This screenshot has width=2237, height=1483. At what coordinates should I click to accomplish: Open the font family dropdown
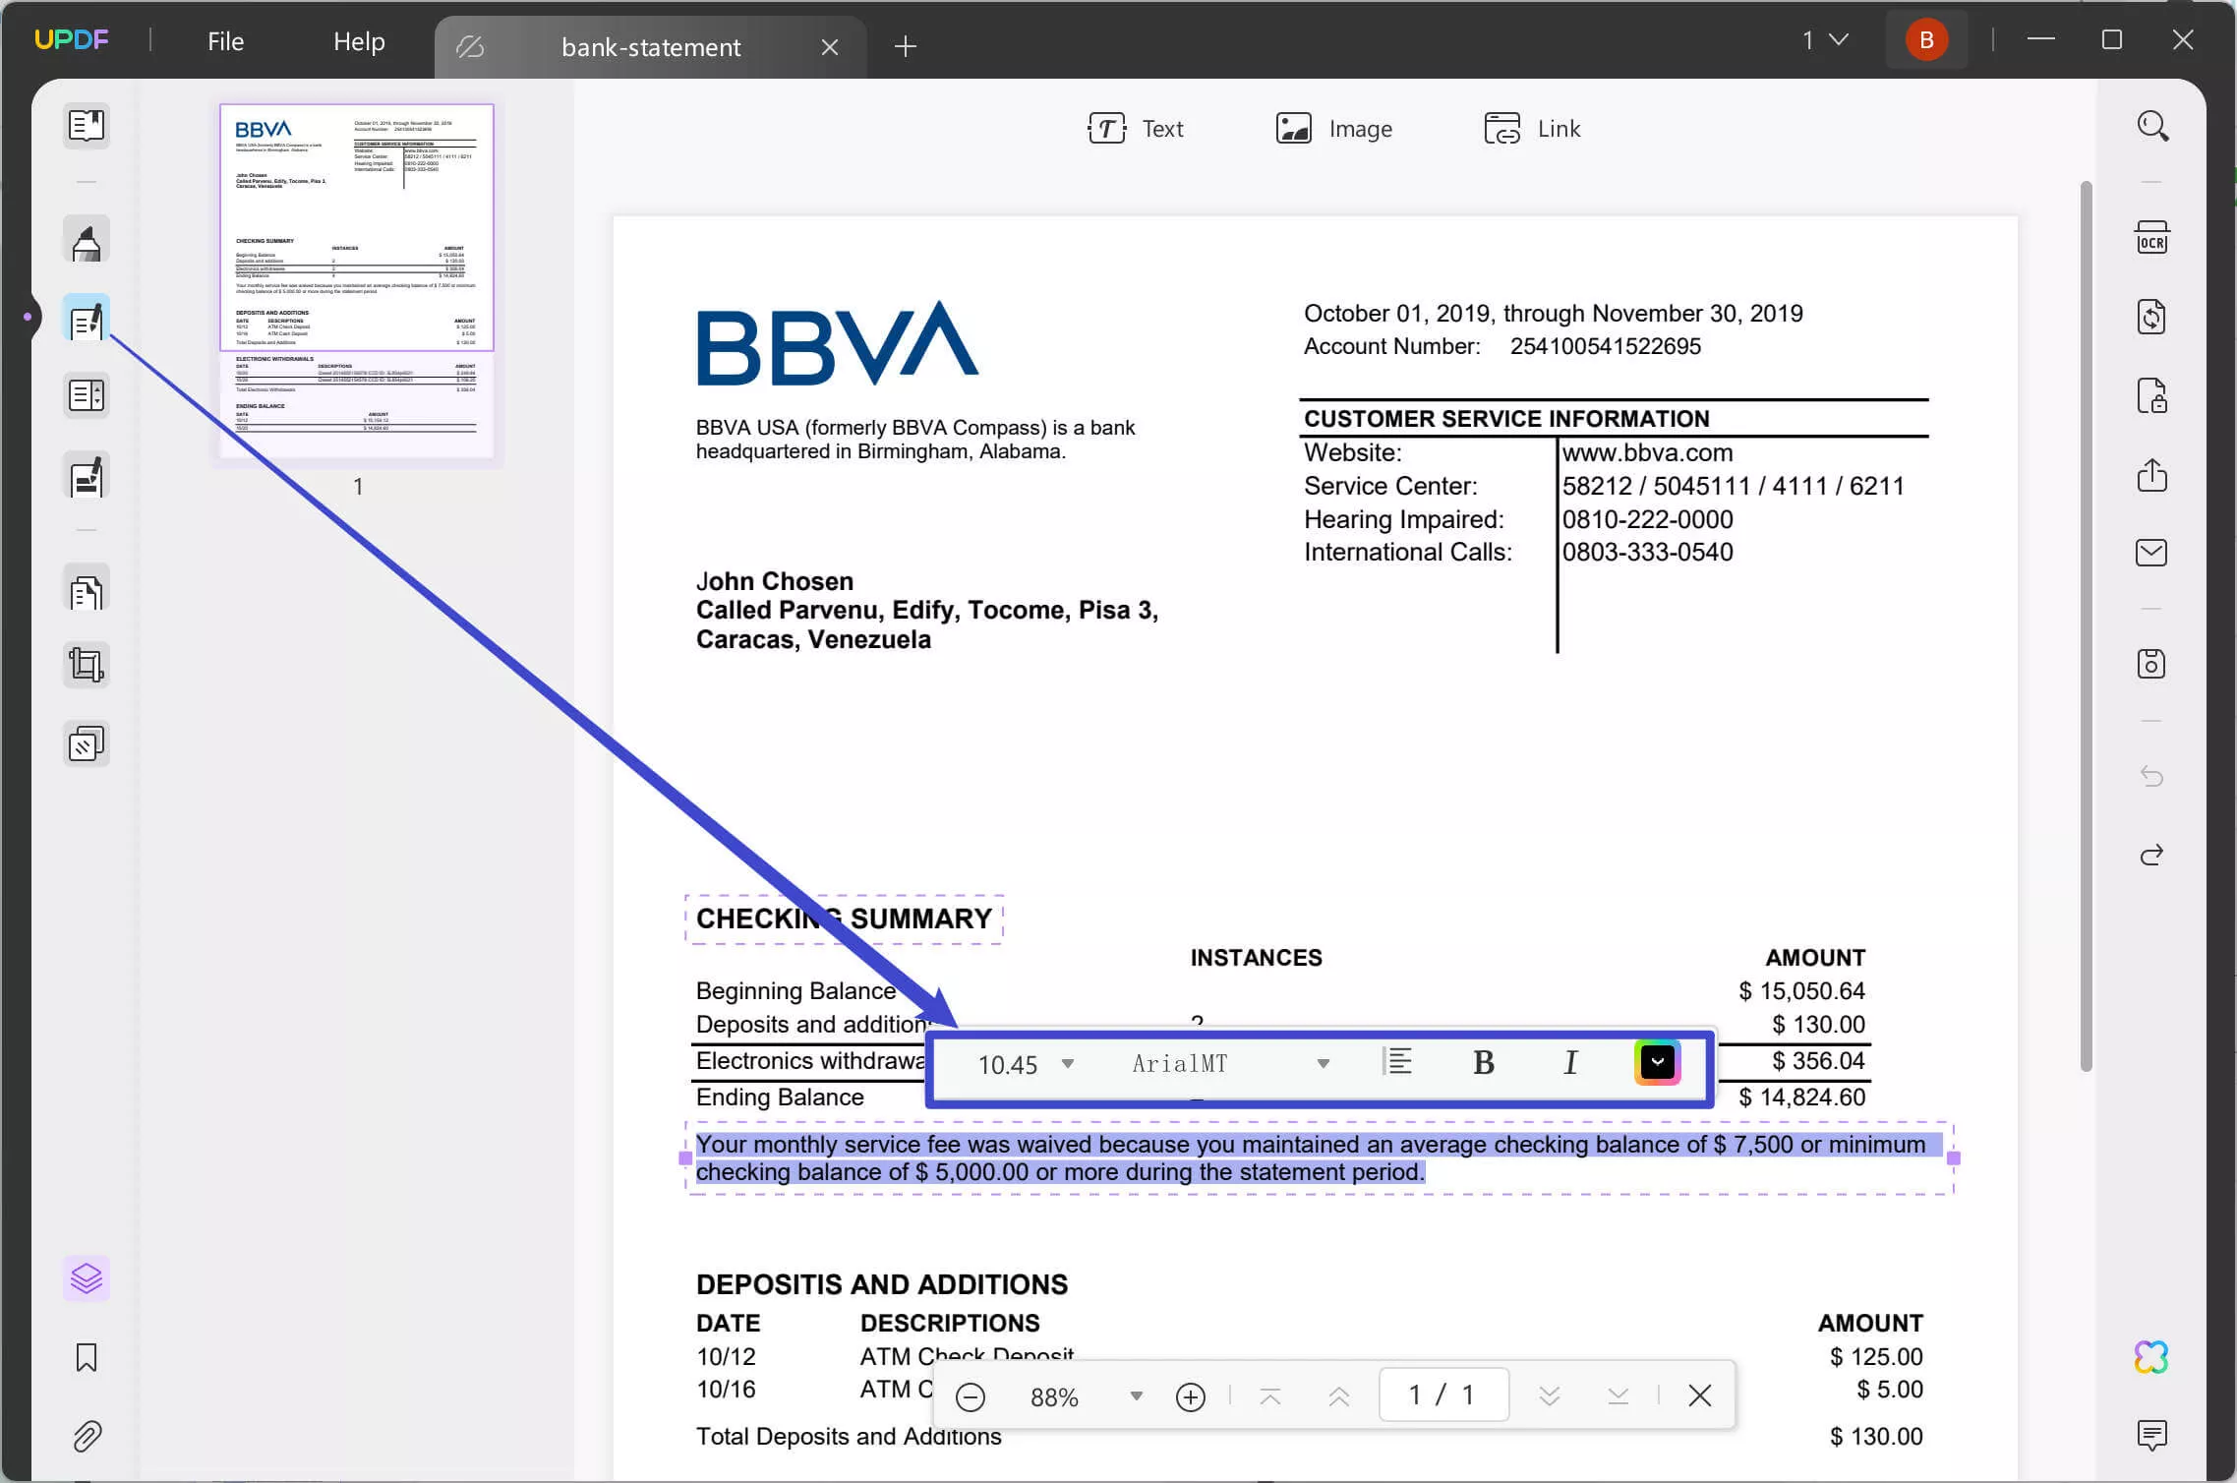click(1323, 1064)
